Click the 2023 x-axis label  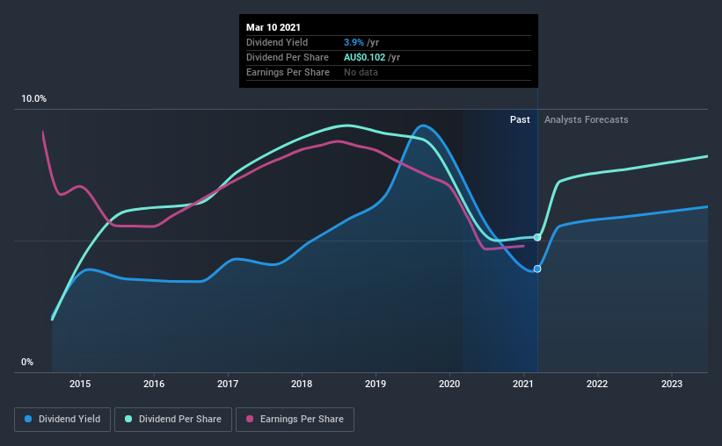point(672,384)
